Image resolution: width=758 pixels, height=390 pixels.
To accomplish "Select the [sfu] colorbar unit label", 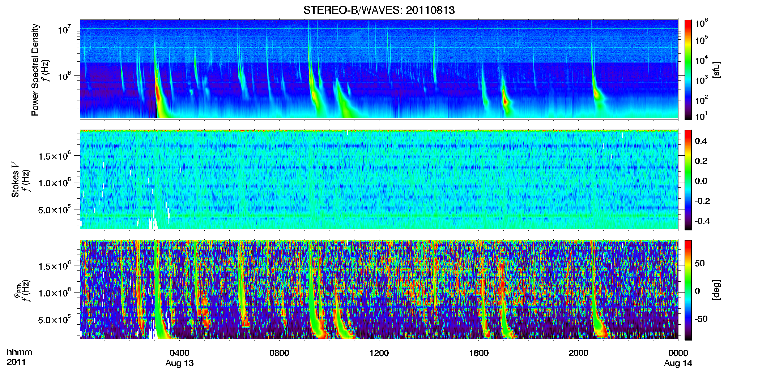I will click(x=716, y=70).
